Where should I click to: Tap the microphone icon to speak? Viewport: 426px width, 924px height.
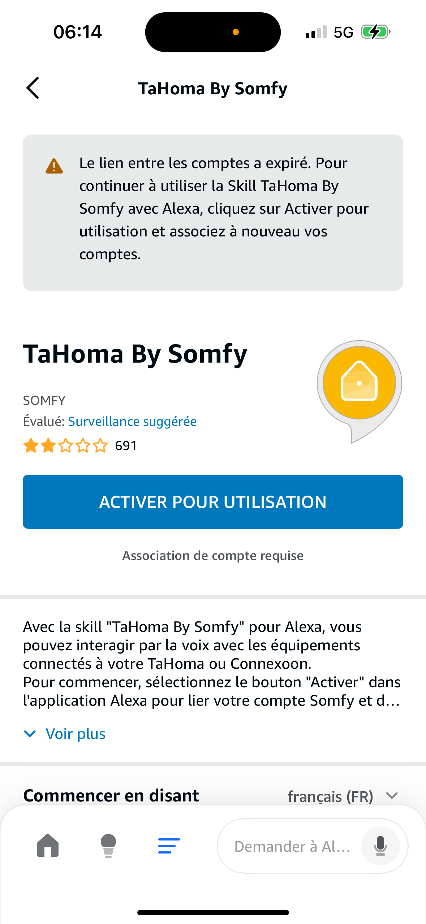click(380, 846)
